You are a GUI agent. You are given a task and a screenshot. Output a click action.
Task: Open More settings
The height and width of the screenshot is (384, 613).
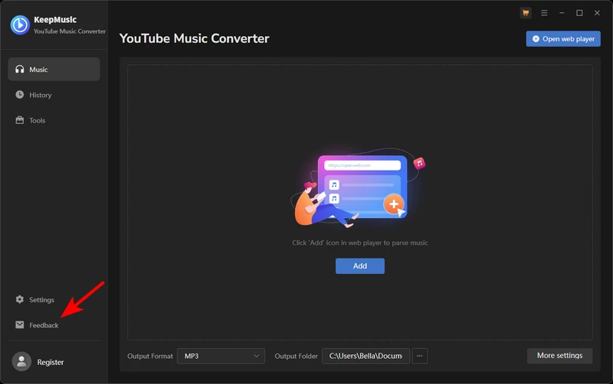tap(559, 356)
